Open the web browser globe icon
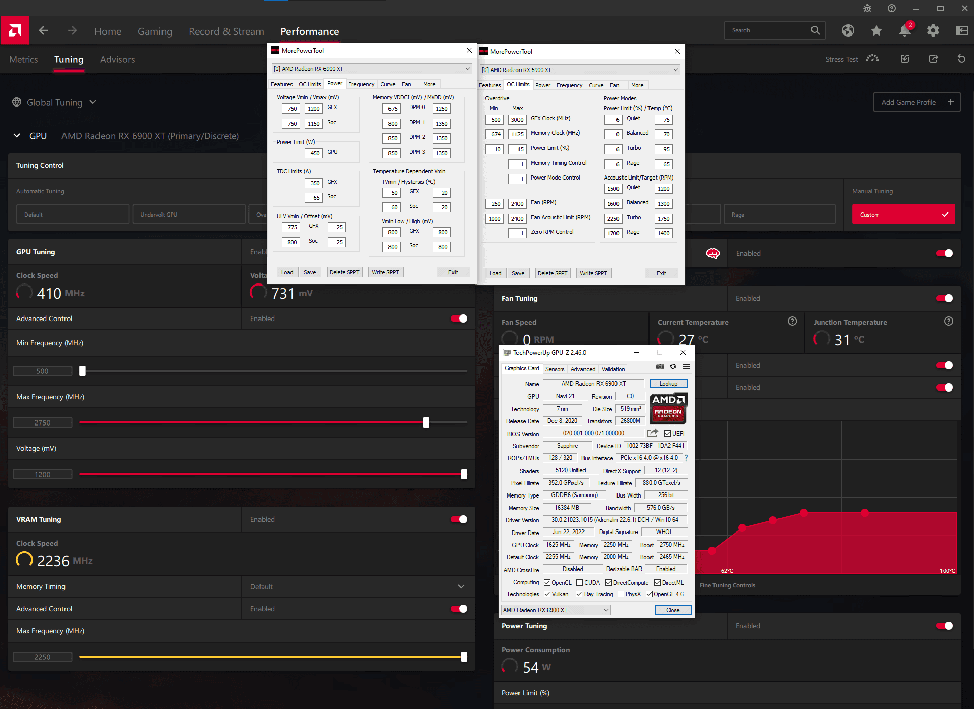The width and height of the screenshot is (974, 709). [848, 30]
